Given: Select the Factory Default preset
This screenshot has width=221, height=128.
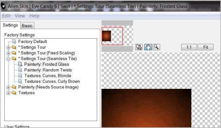Looking at the screenshot, I should 32,41.
